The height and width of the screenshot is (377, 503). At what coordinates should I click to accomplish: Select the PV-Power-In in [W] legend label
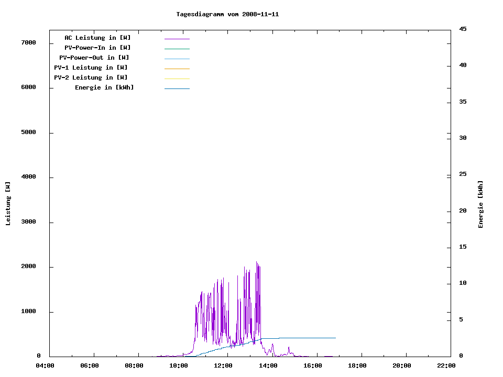pos(97,48)
